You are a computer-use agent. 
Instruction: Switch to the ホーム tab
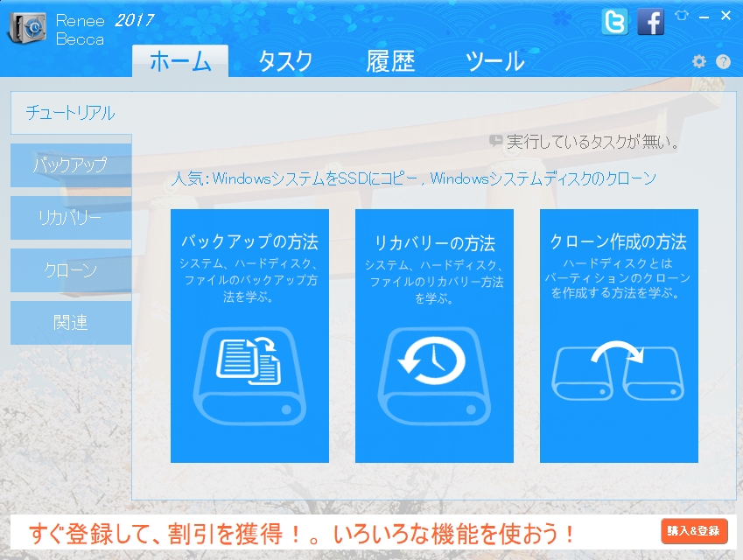pos(180,60)
